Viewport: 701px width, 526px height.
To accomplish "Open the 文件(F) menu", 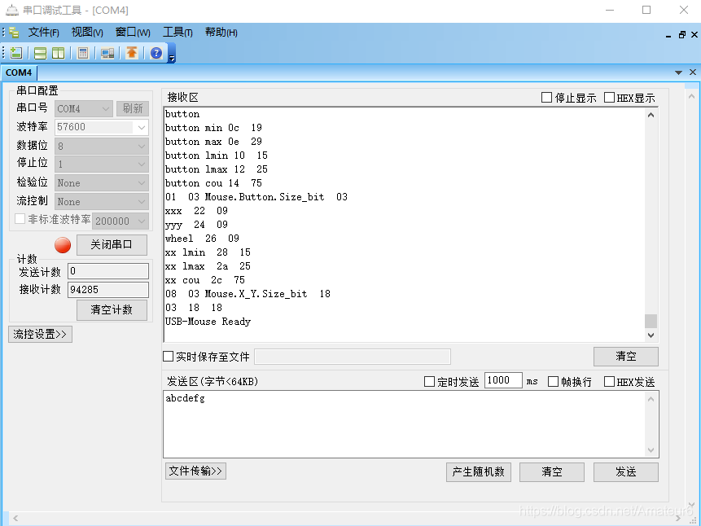I will [x=43, y=33].
